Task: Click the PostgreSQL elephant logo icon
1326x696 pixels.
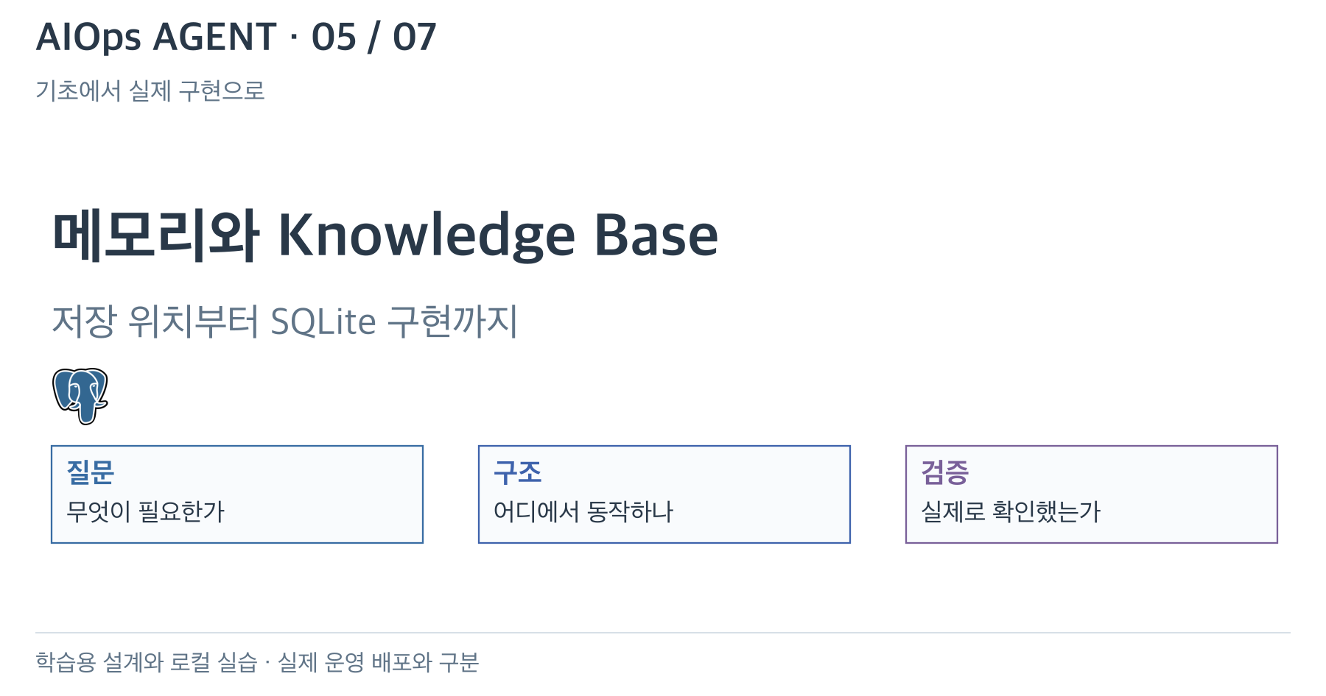Action: pos(80,396)
